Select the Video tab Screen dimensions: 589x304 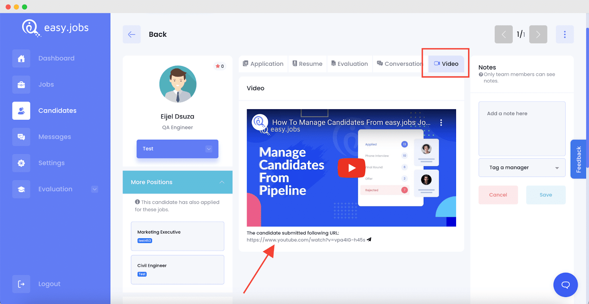[446, 64]
